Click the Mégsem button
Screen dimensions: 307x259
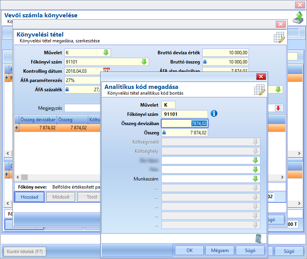220,251
